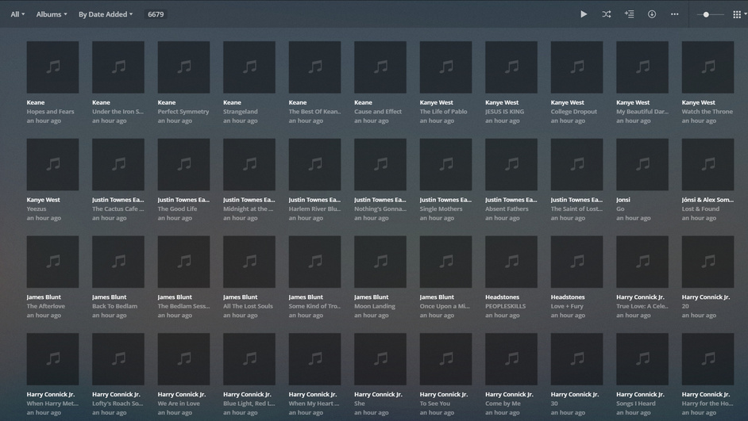Screen dimensions: 748x421
Task: Open The Good Life album cover
Action: [x=183, y=164]
